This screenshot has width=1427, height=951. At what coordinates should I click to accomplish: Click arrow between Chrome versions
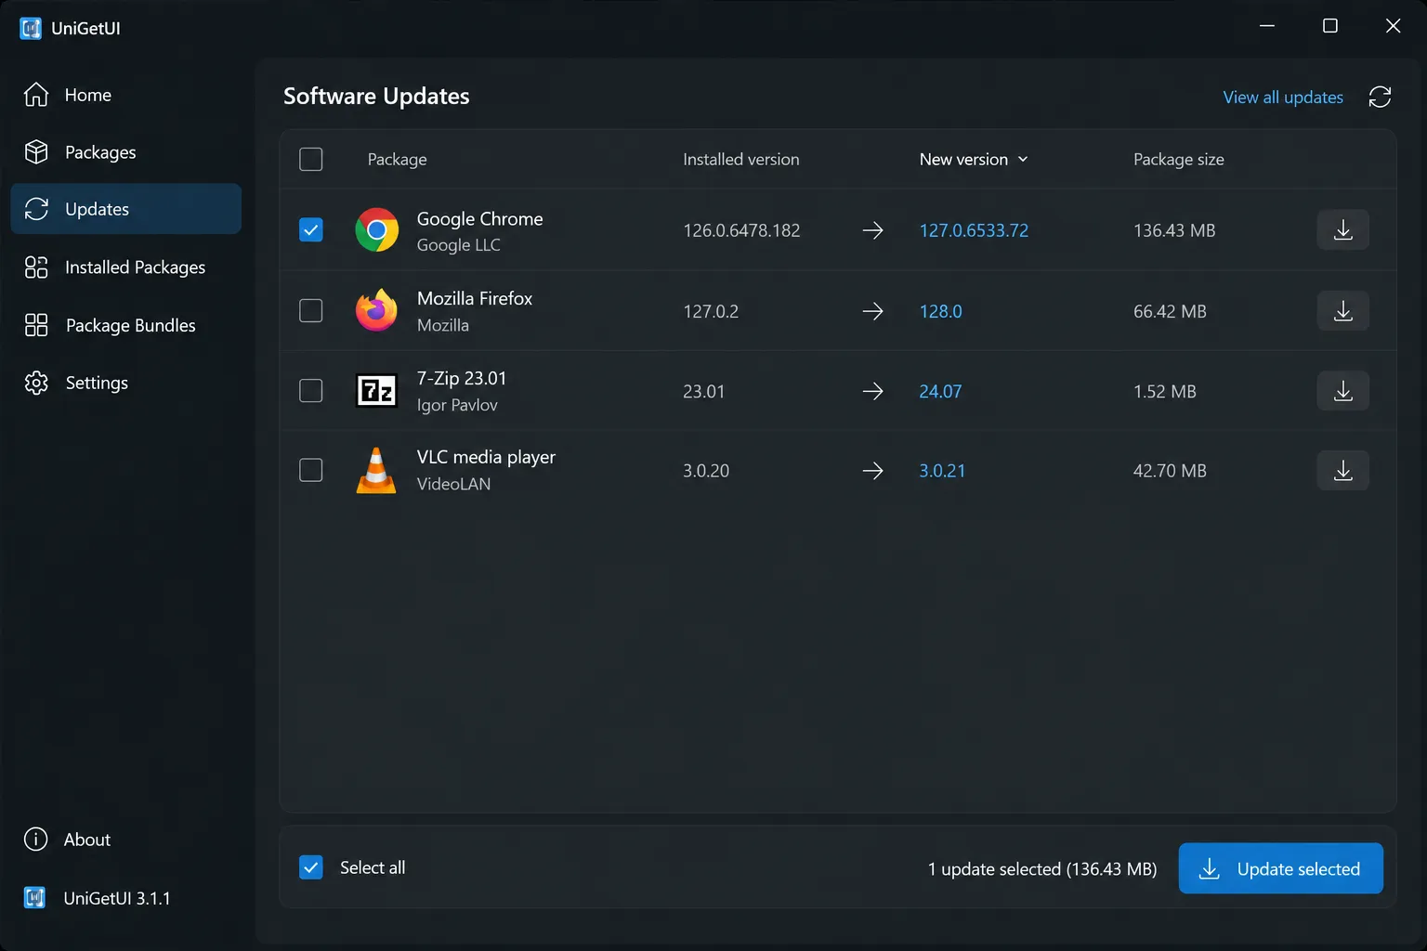click(872, 230)
